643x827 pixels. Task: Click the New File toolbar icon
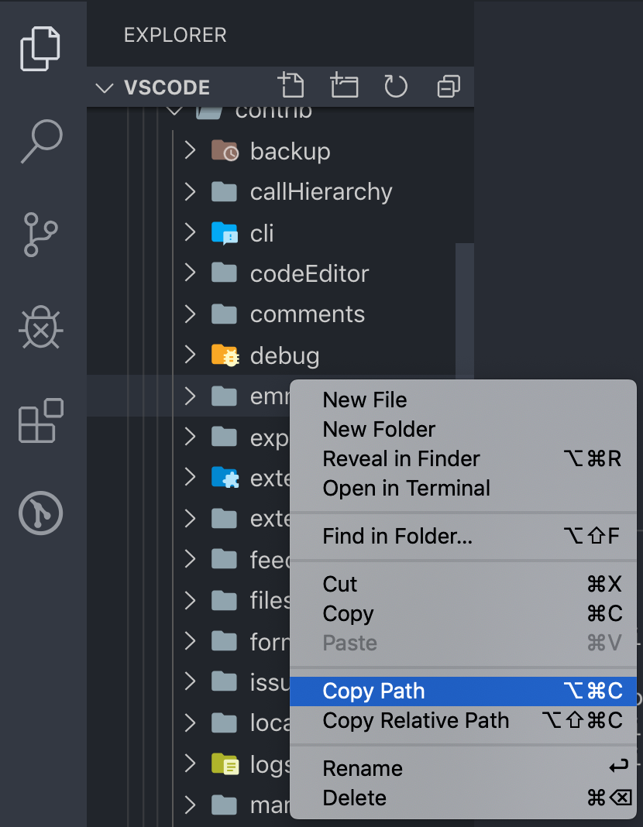pyautogui.click(x=291, y=85)
